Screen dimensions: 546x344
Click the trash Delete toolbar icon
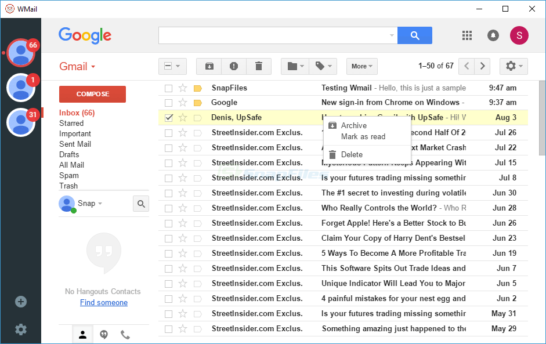pyautogui.click(x=259, y=66)
